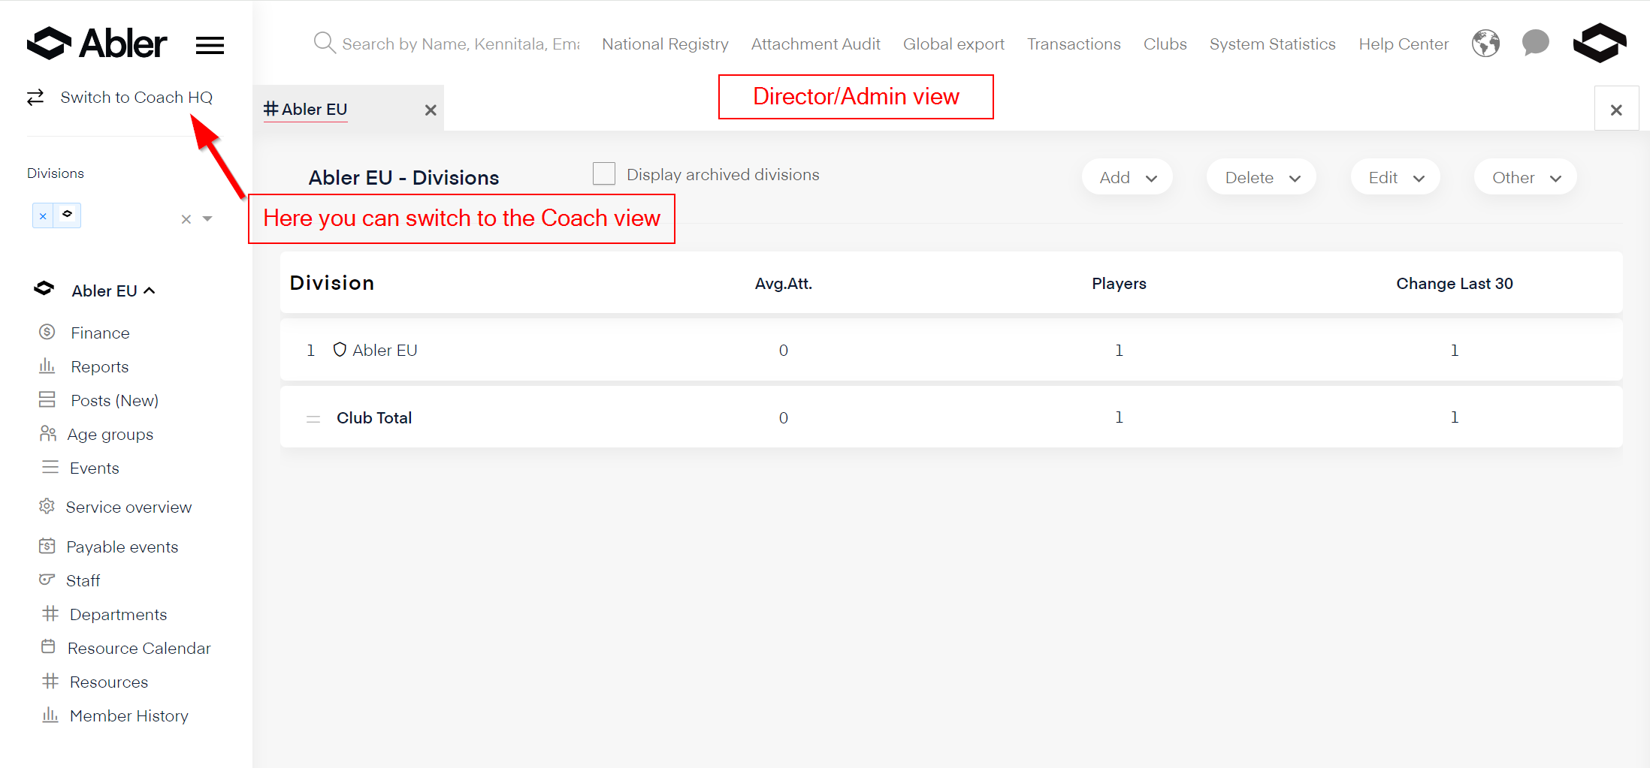The height and width of the screenshot is (768, 1650).
Task: Enable Display archived divisions checkbox
Action: [604, 174]
